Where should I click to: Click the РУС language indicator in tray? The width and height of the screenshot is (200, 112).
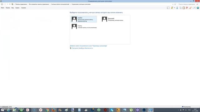189,110
